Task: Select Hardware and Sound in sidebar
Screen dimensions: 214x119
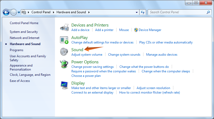Action: [x=25, y=44]
